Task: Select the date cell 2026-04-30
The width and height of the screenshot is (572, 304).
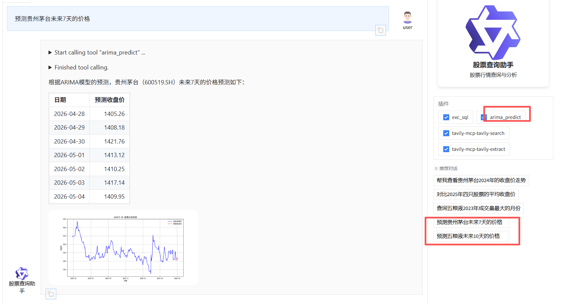Action: [69, 142]
